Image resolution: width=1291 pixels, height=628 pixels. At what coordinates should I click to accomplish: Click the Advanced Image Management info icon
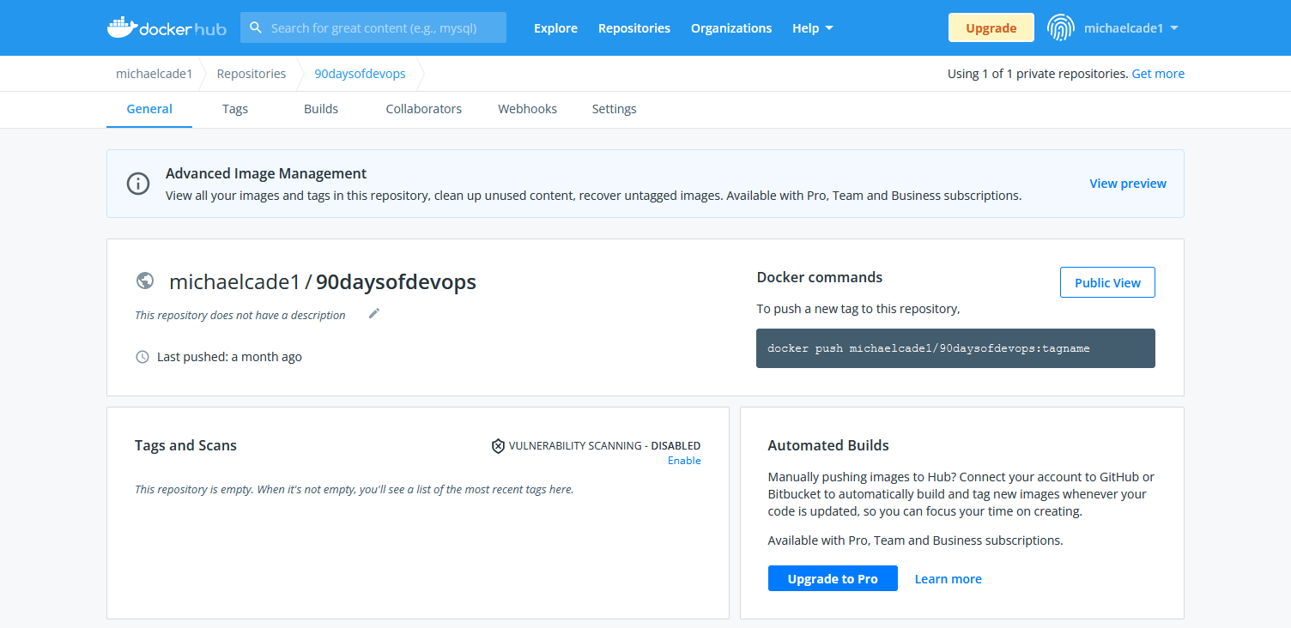(138, 184)
